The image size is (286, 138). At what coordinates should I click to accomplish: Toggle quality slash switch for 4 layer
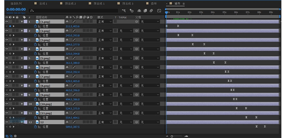74,49
